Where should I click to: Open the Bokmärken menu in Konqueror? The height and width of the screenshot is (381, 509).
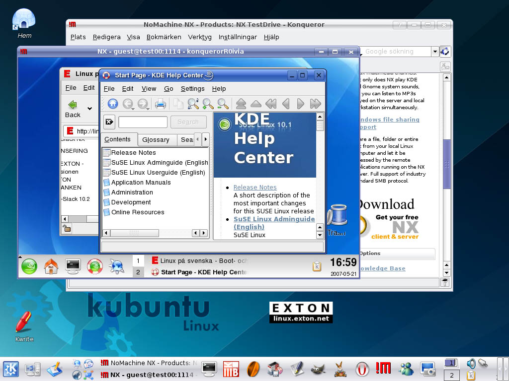click(x=164, y=37)
